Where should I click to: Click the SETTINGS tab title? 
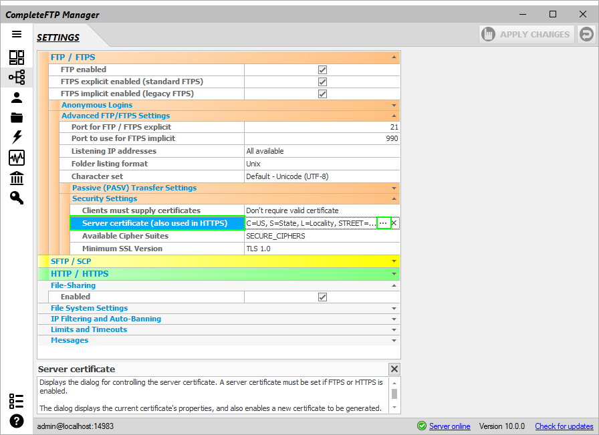(58, 37)
